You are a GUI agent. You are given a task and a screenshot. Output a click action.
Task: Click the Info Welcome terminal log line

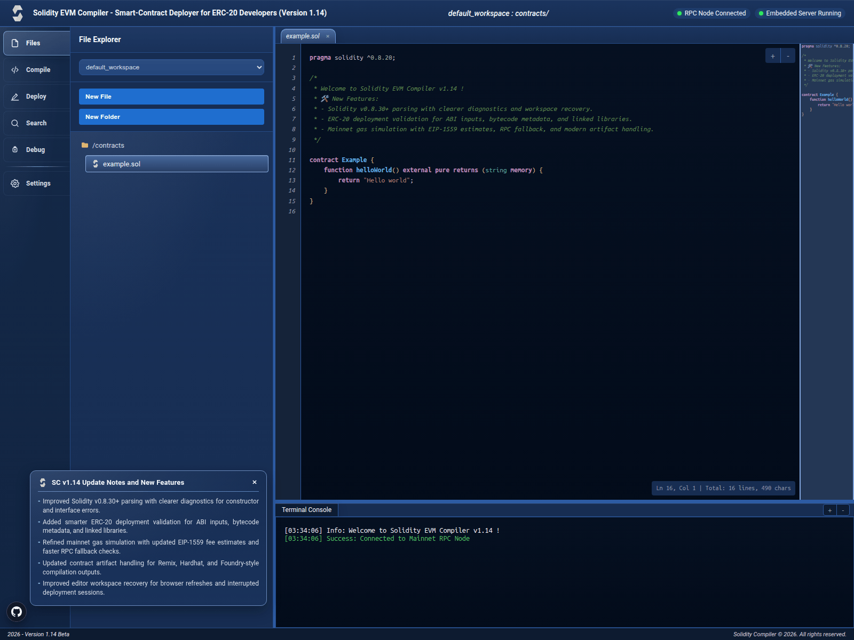coord(392,531)
